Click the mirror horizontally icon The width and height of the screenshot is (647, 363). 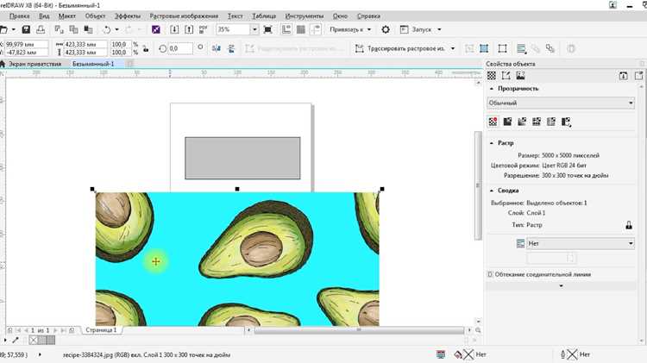(x=217, y=48)
